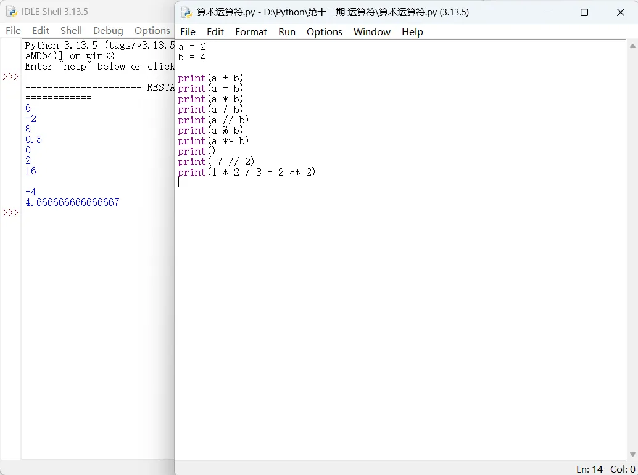
Task: Click the empty 'print()' line in the editor
Action: 197,151
